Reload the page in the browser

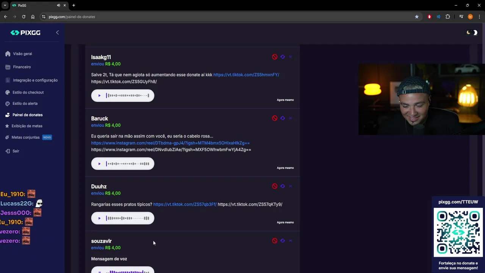click(23, 17)
